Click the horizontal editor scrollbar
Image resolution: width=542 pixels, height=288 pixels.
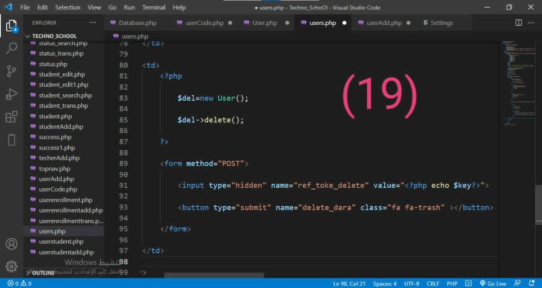(x=214, y=275)
